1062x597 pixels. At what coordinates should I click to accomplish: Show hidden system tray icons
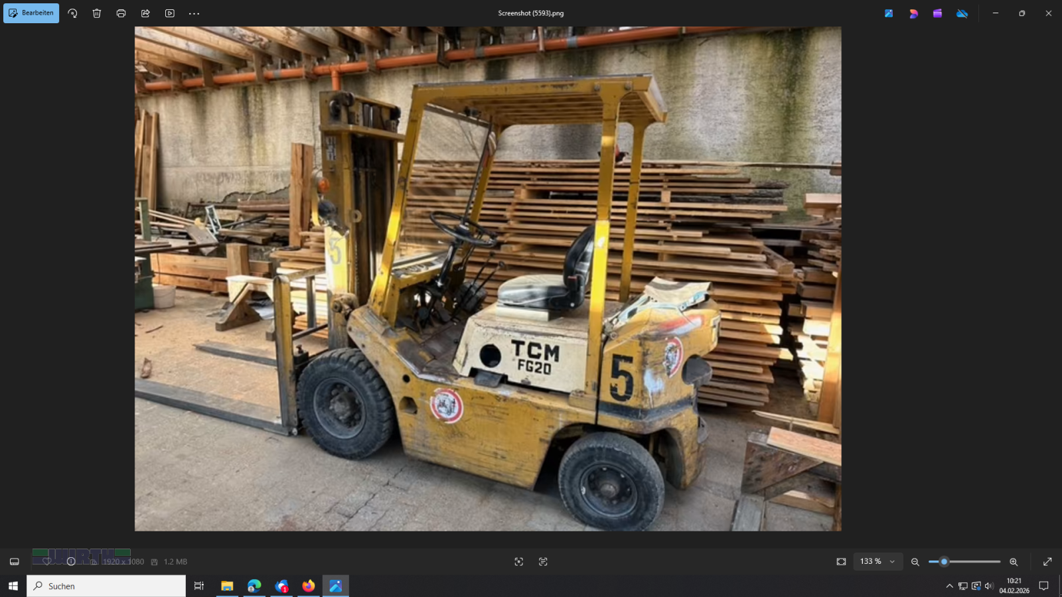949,586
